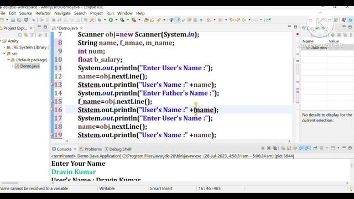Image resolution: width=354 pixels, height=199 pixels.
Task: Click the error marker on line 16
Action: [52, 109]
